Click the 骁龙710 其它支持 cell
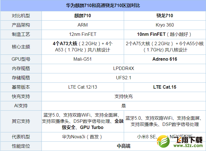Image resolution: width=206 pixels, height=151 pixels. click(165, 121)
